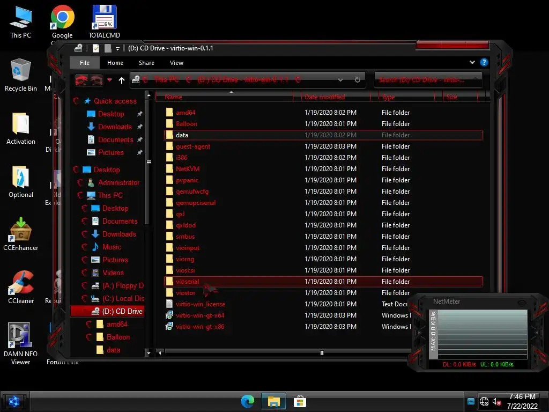
Task: Sort by the Size column header
Action: (x=460, y=97)
